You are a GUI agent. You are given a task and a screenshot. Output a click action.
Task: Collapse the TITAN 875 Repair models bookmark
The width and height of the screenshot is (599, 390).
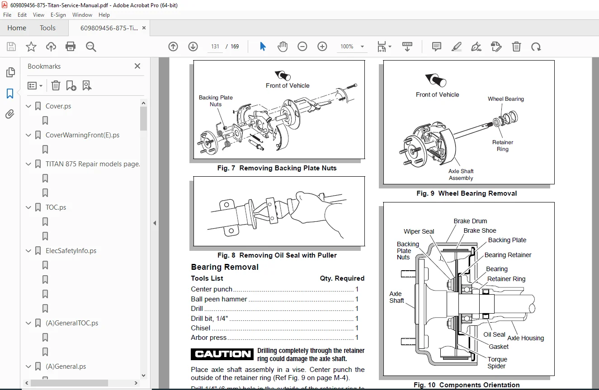[28, 164]
